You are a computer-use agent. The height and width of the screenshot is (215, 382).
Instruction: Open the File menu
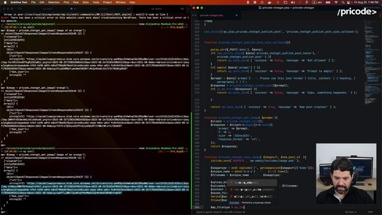tap(33, 2)
